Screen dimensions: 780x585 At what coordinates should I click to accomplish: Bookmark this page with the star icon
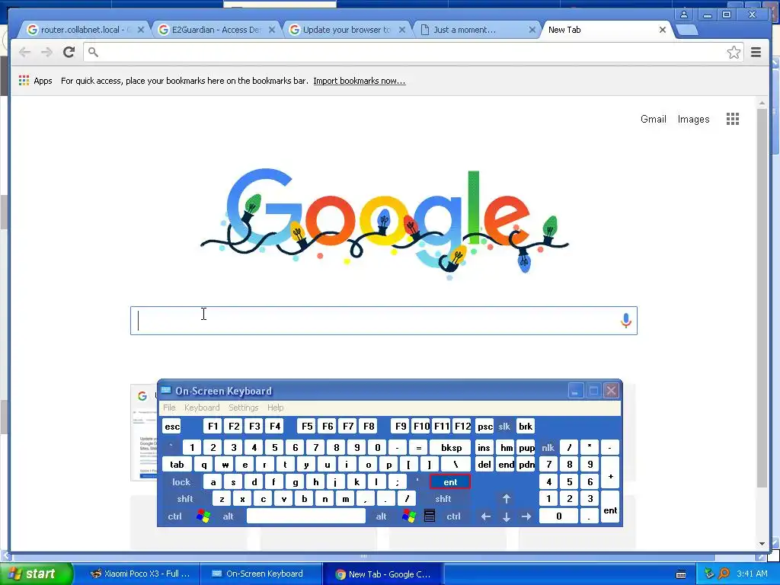(734, 53)
